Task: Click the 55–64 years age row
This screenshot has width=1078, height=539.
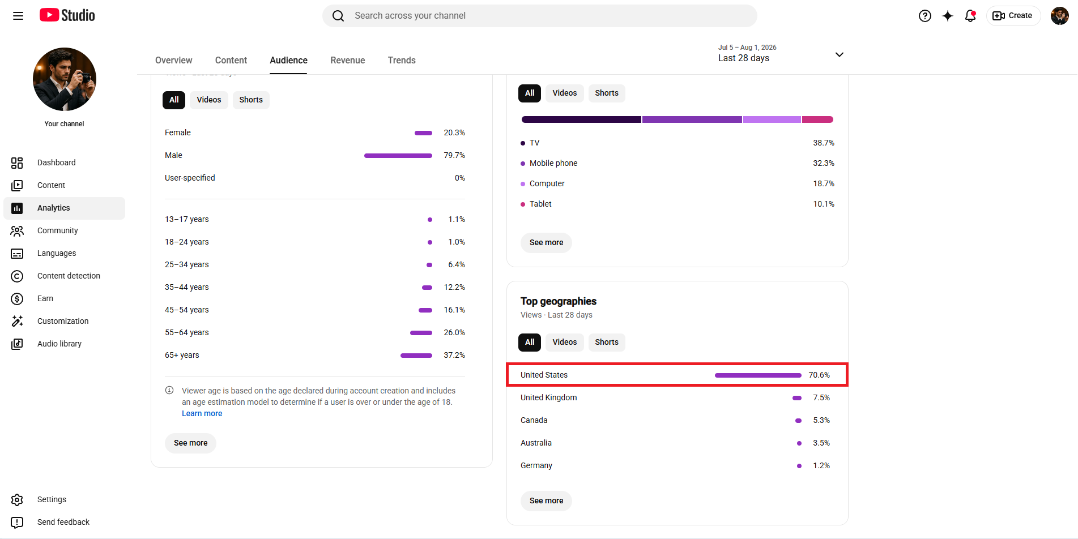Action: click(315, 333)
